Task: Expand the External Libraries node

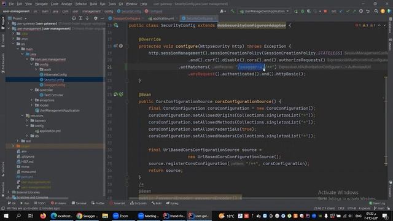Action: coord(9,192)
